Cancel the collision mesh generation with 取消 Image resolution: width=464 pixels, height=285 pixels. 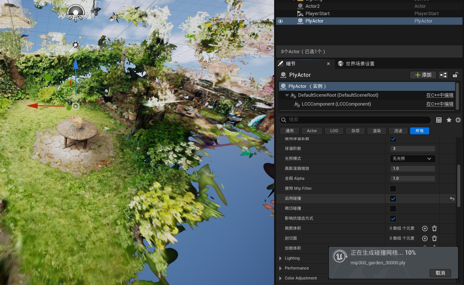[x=440, y=273]
